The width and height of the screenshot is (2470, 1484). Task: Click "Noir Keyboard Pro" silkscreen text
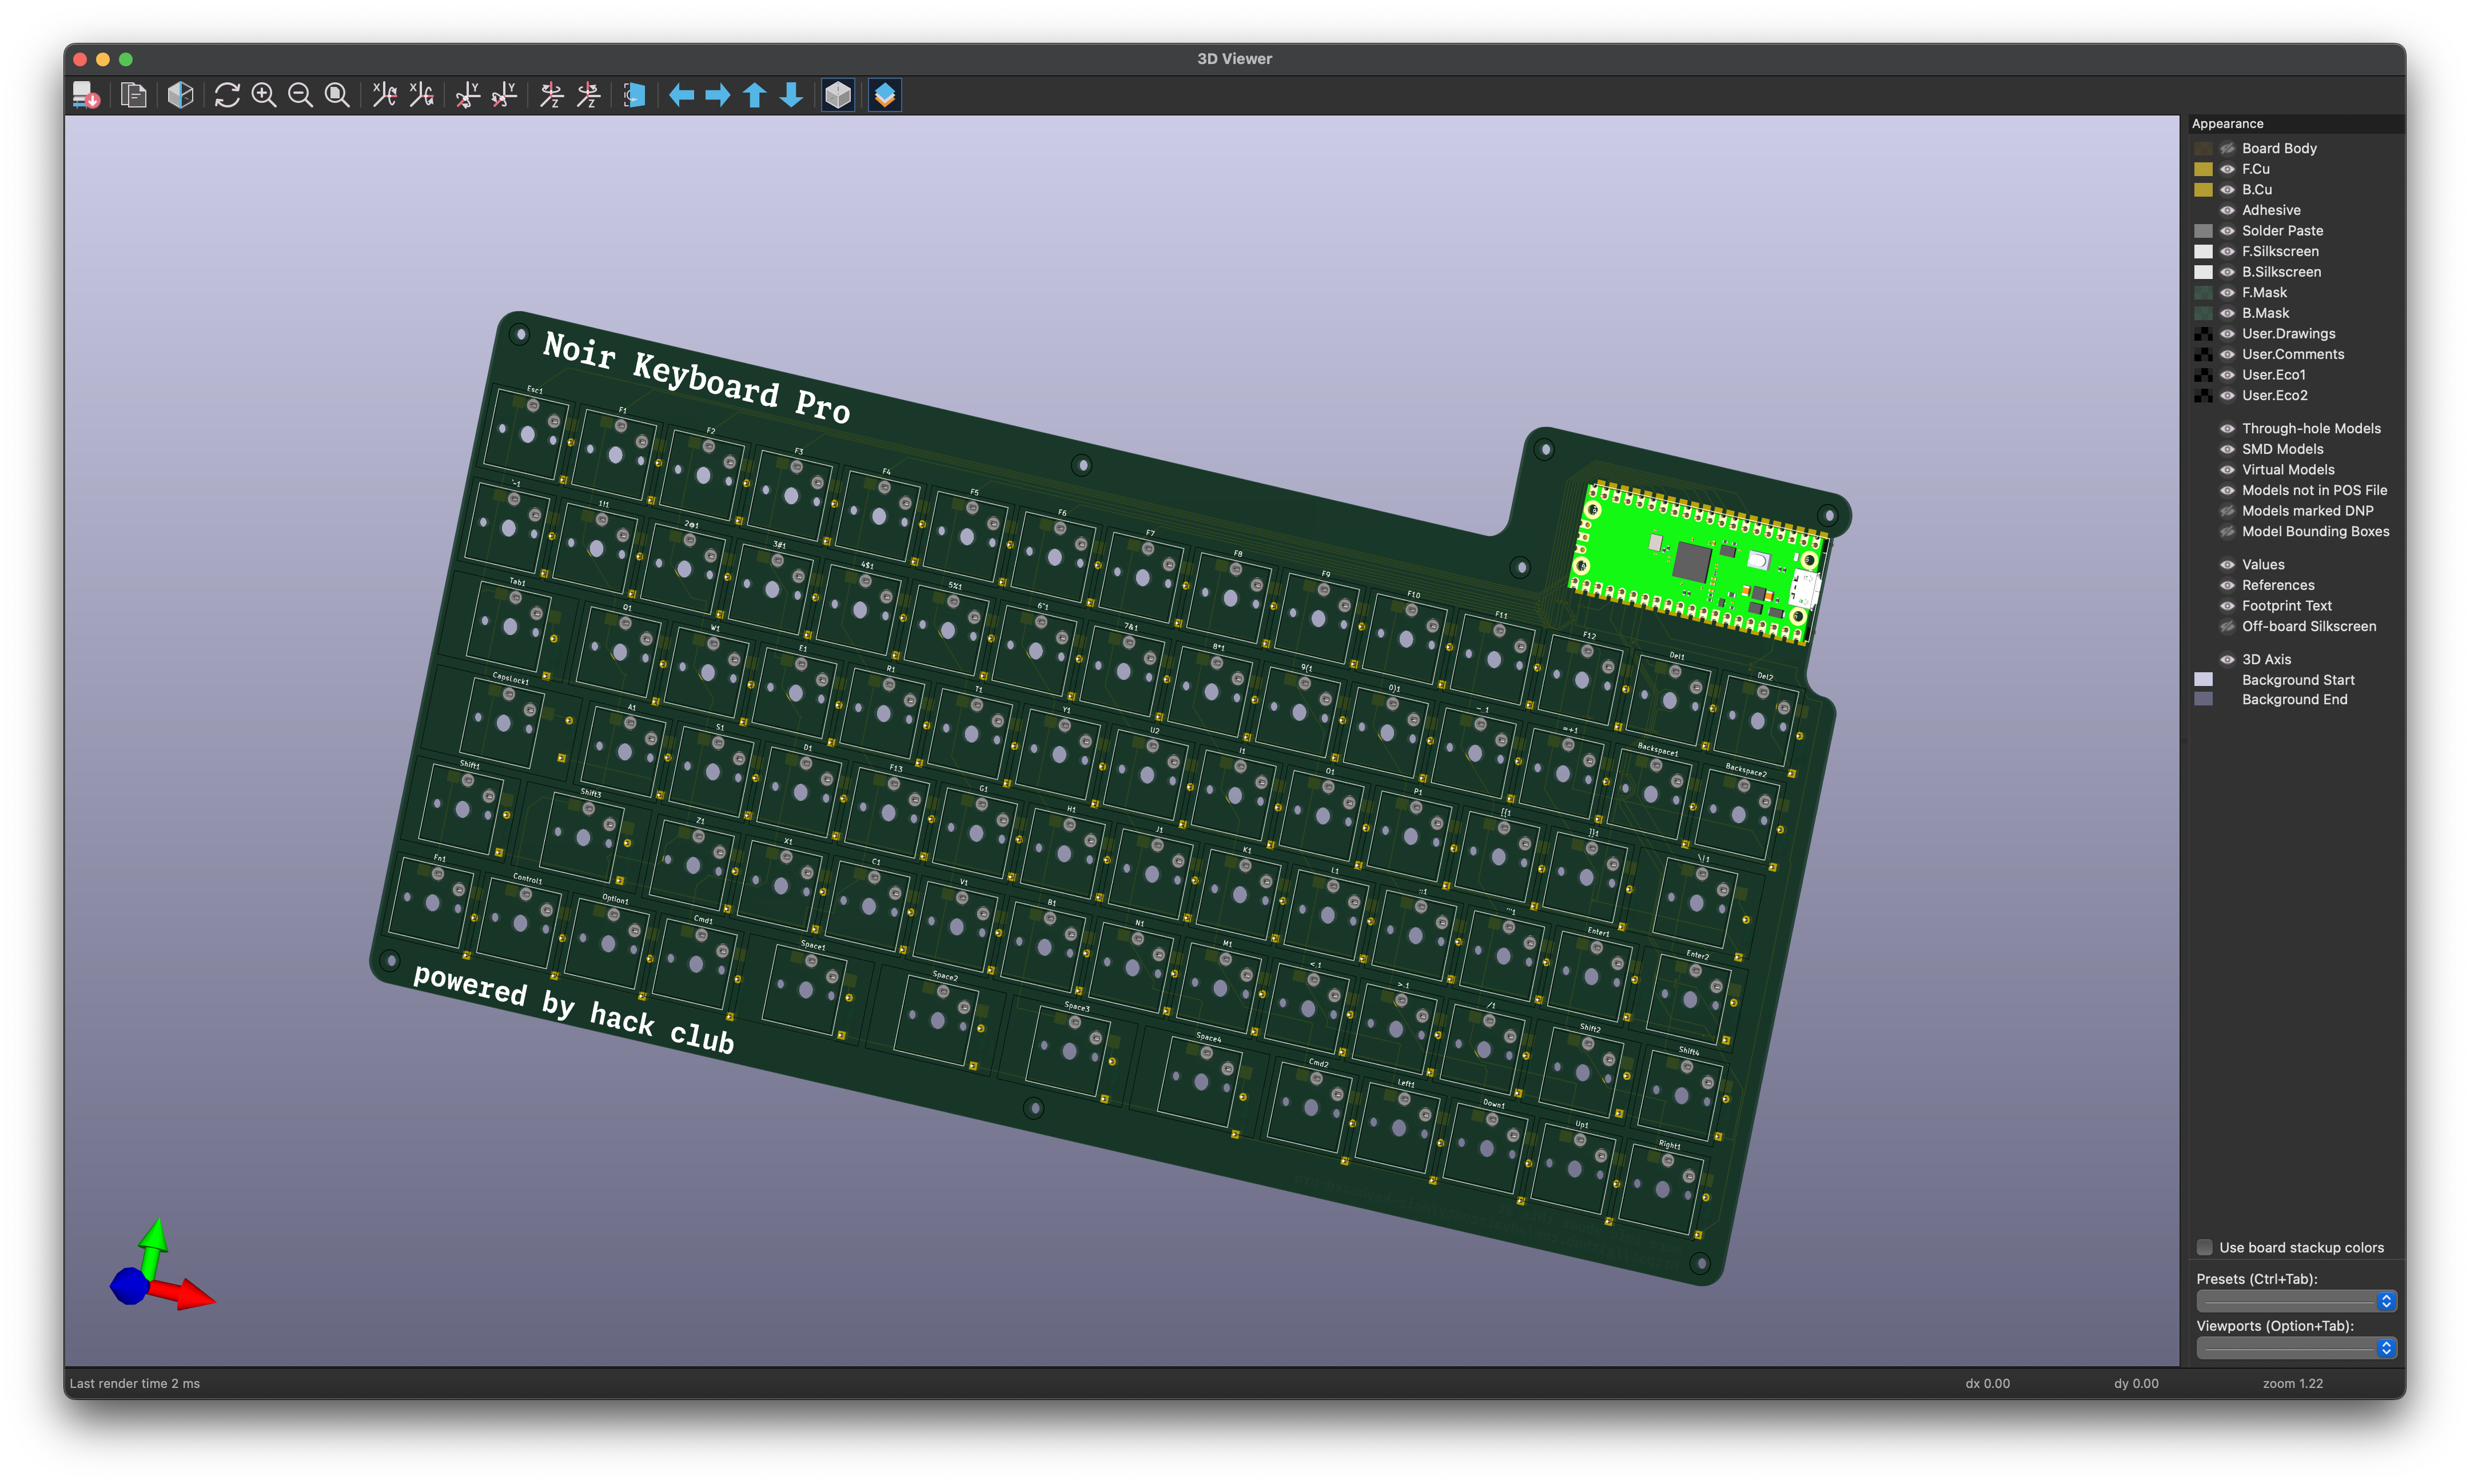[x=696, y=378]
